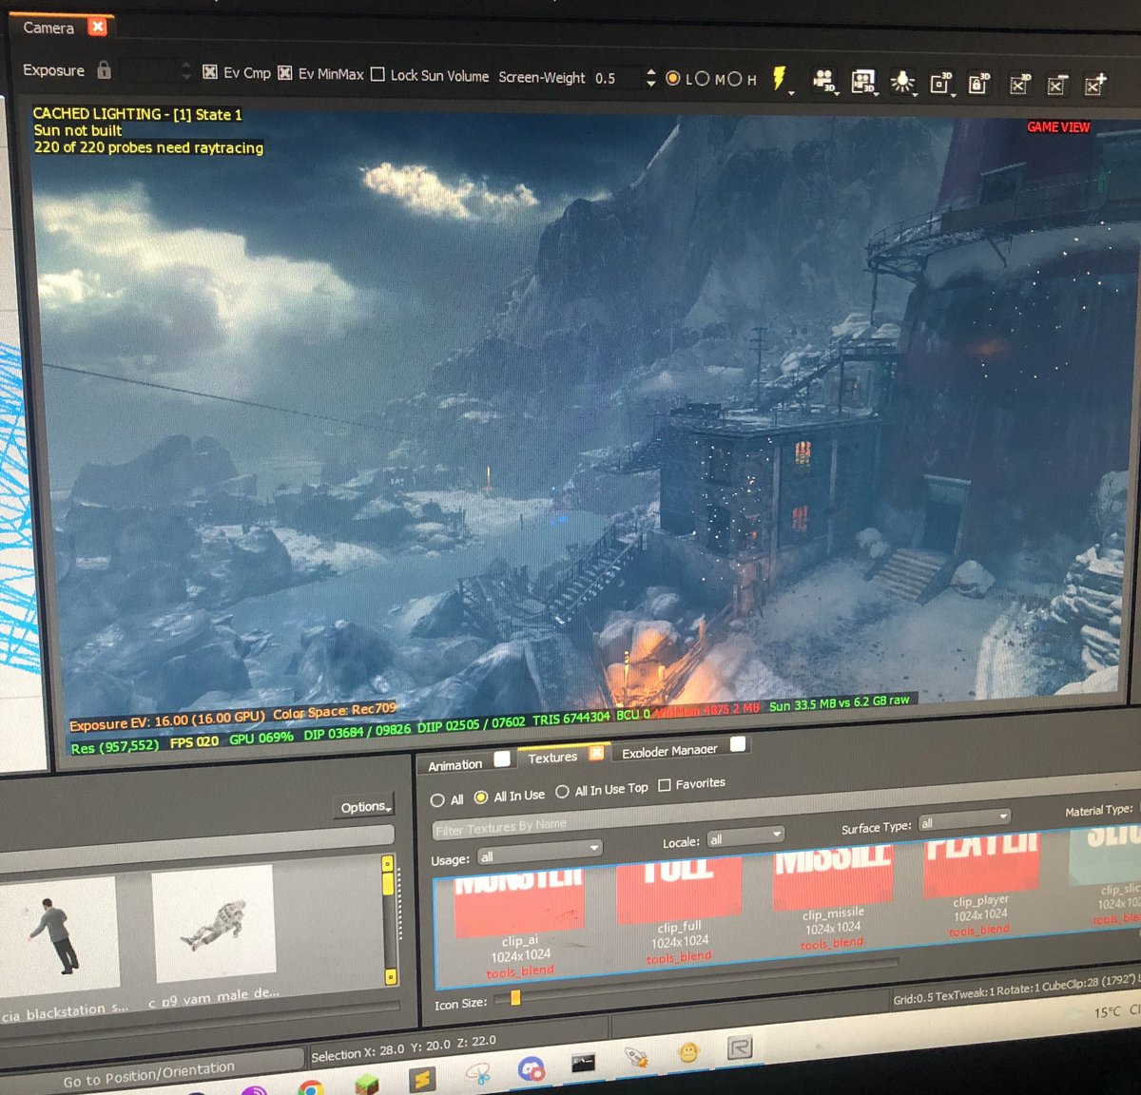Close the Camera panel tab

(x=97, y=27)
